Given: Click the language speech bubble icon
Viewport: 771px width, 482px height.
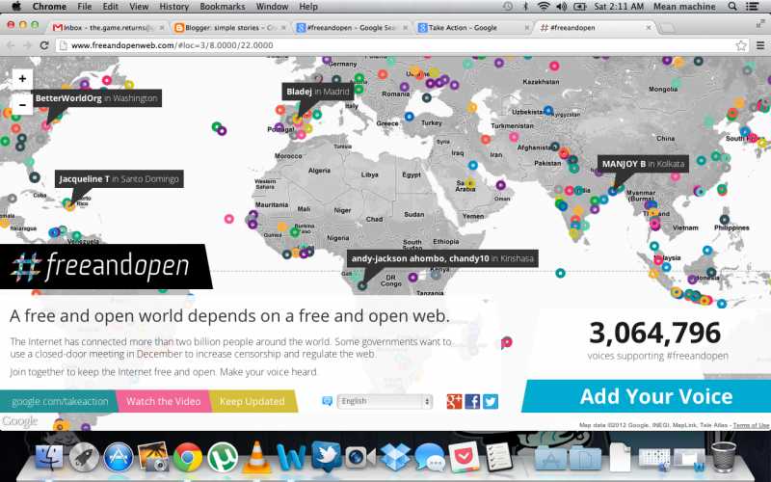Looking at the screenshot, I should pos(327,401).
